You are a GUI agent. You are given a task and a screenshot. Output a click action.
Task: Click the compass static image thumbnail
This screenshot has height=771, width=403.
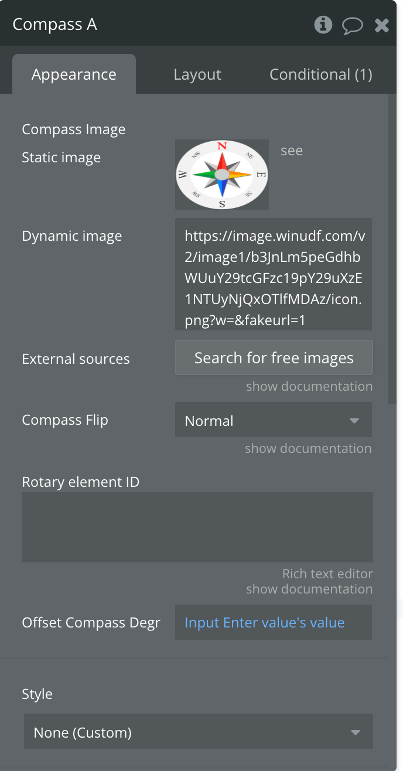tap(221, 175)
